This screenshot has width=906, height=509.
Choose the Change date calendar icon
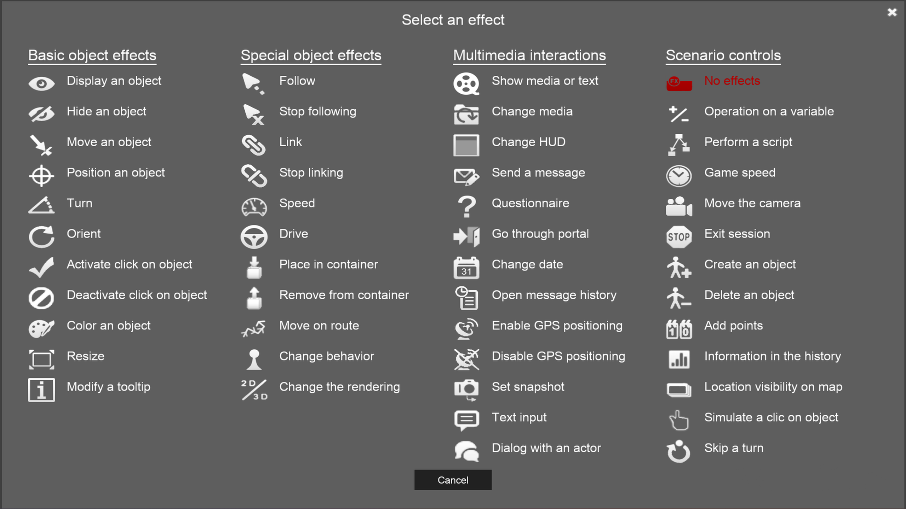pyautogui.click(x=466, y=268)
